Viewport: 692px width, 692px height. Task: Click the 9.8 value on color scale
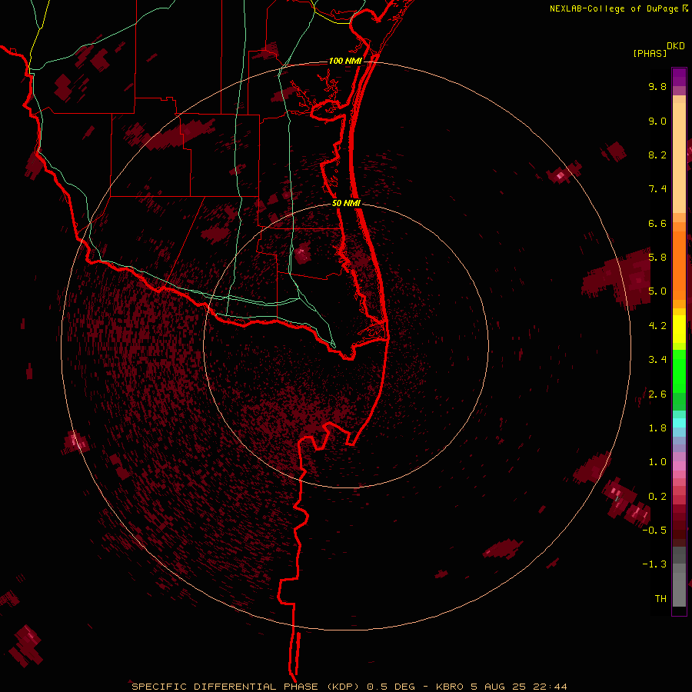point(657,86)
